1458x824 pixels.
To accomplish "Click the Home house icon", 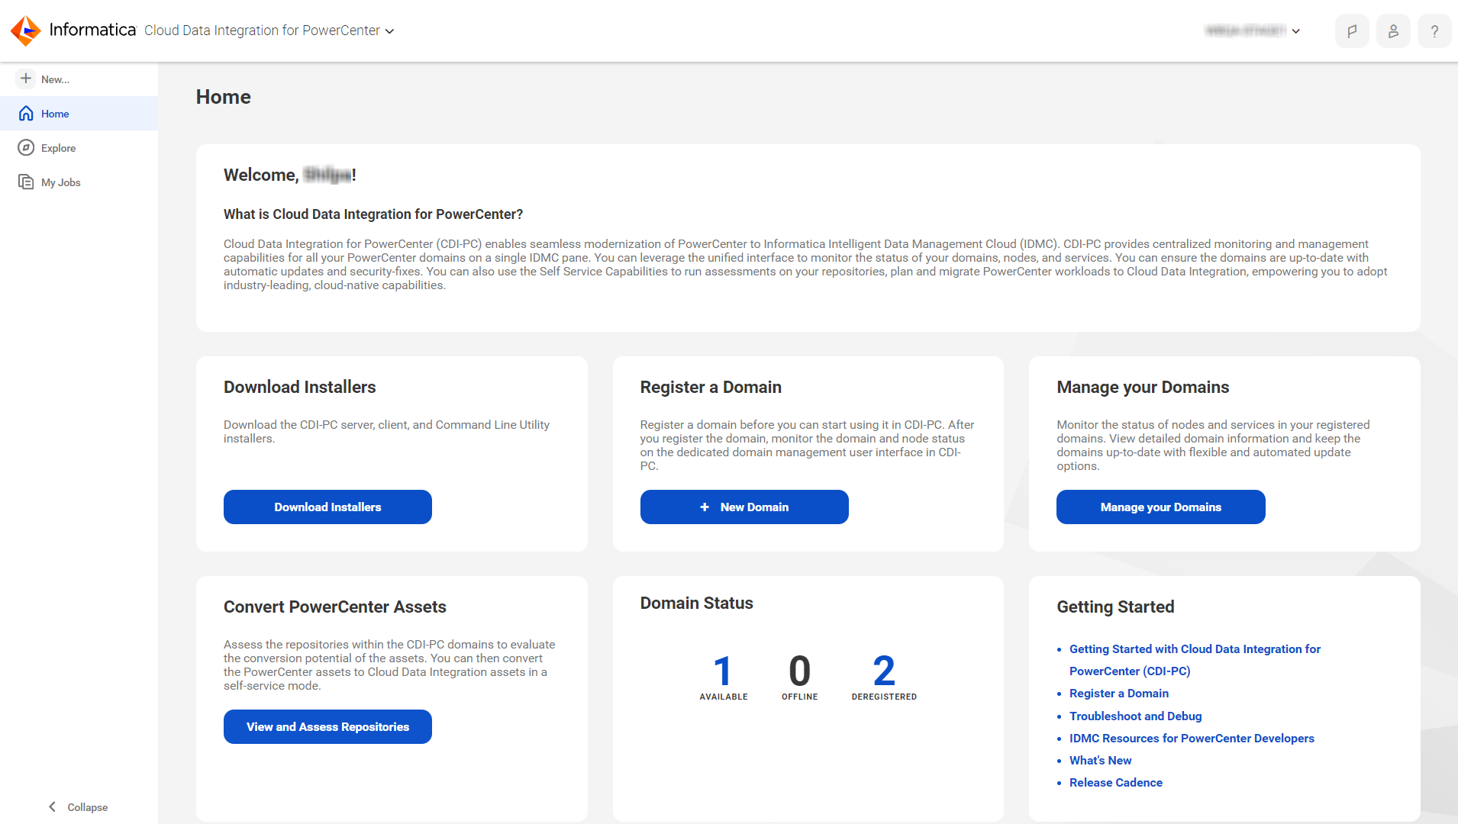I will click(x=26, y=114).
